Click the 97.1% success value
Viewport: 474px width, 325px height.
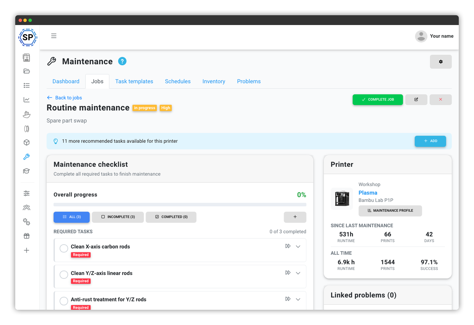coord(429,262)
